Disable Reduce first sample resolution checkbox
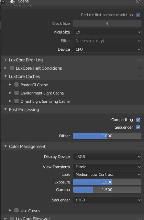Viewport: 144px width, 220px height. pyautogui.click(x=138, y=15)
